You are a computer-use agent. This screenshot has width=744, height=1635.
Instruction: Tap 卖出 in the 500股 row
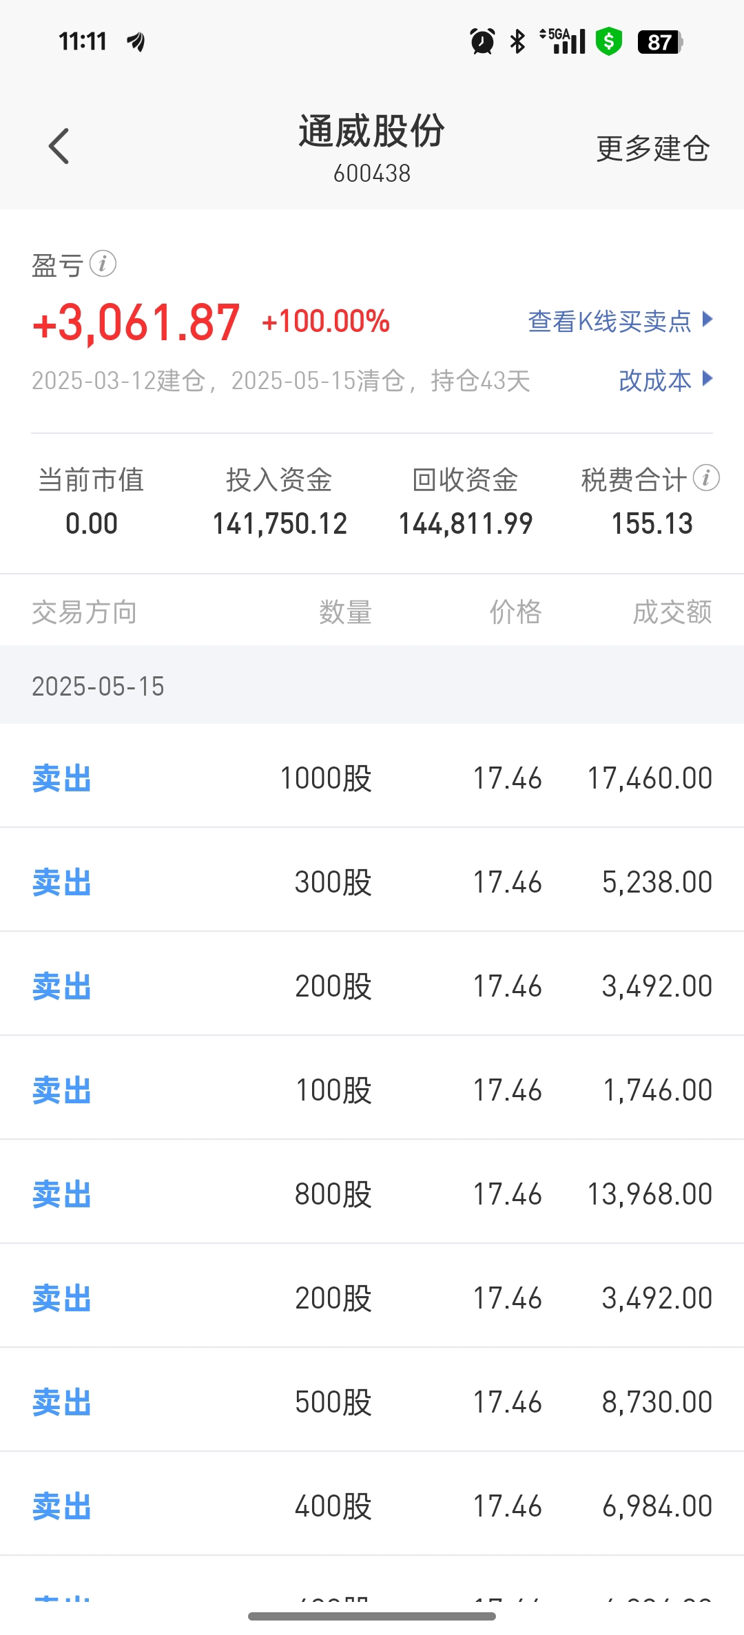click(x=62, y=1402)
